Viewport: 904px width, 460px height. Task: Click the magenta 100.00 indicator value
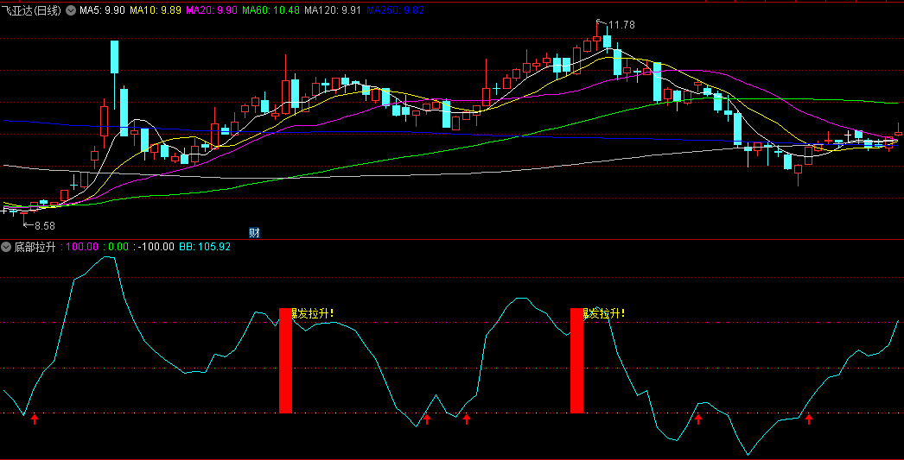82,247
